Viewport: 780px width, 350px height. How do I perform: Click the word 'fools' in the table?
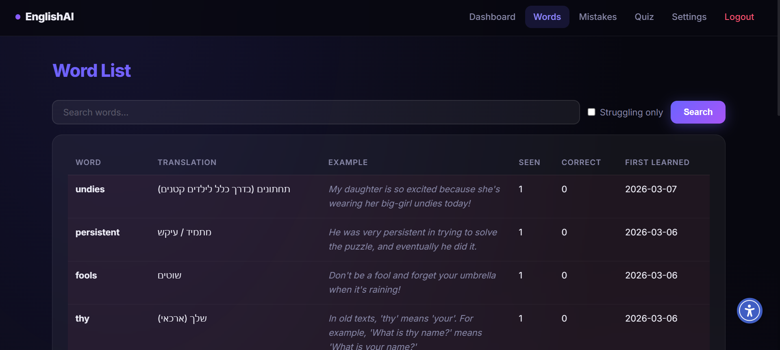(86, 276)
